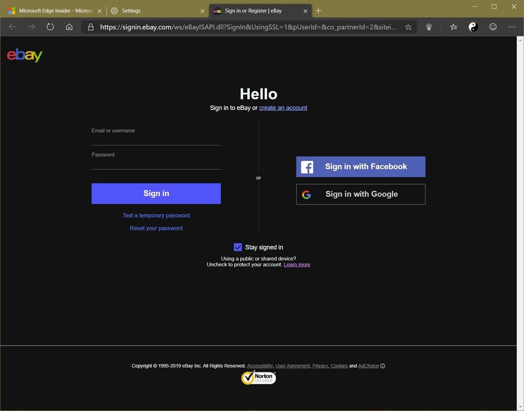
Task: Close the eBay sign-in tab
Action: 305,11
